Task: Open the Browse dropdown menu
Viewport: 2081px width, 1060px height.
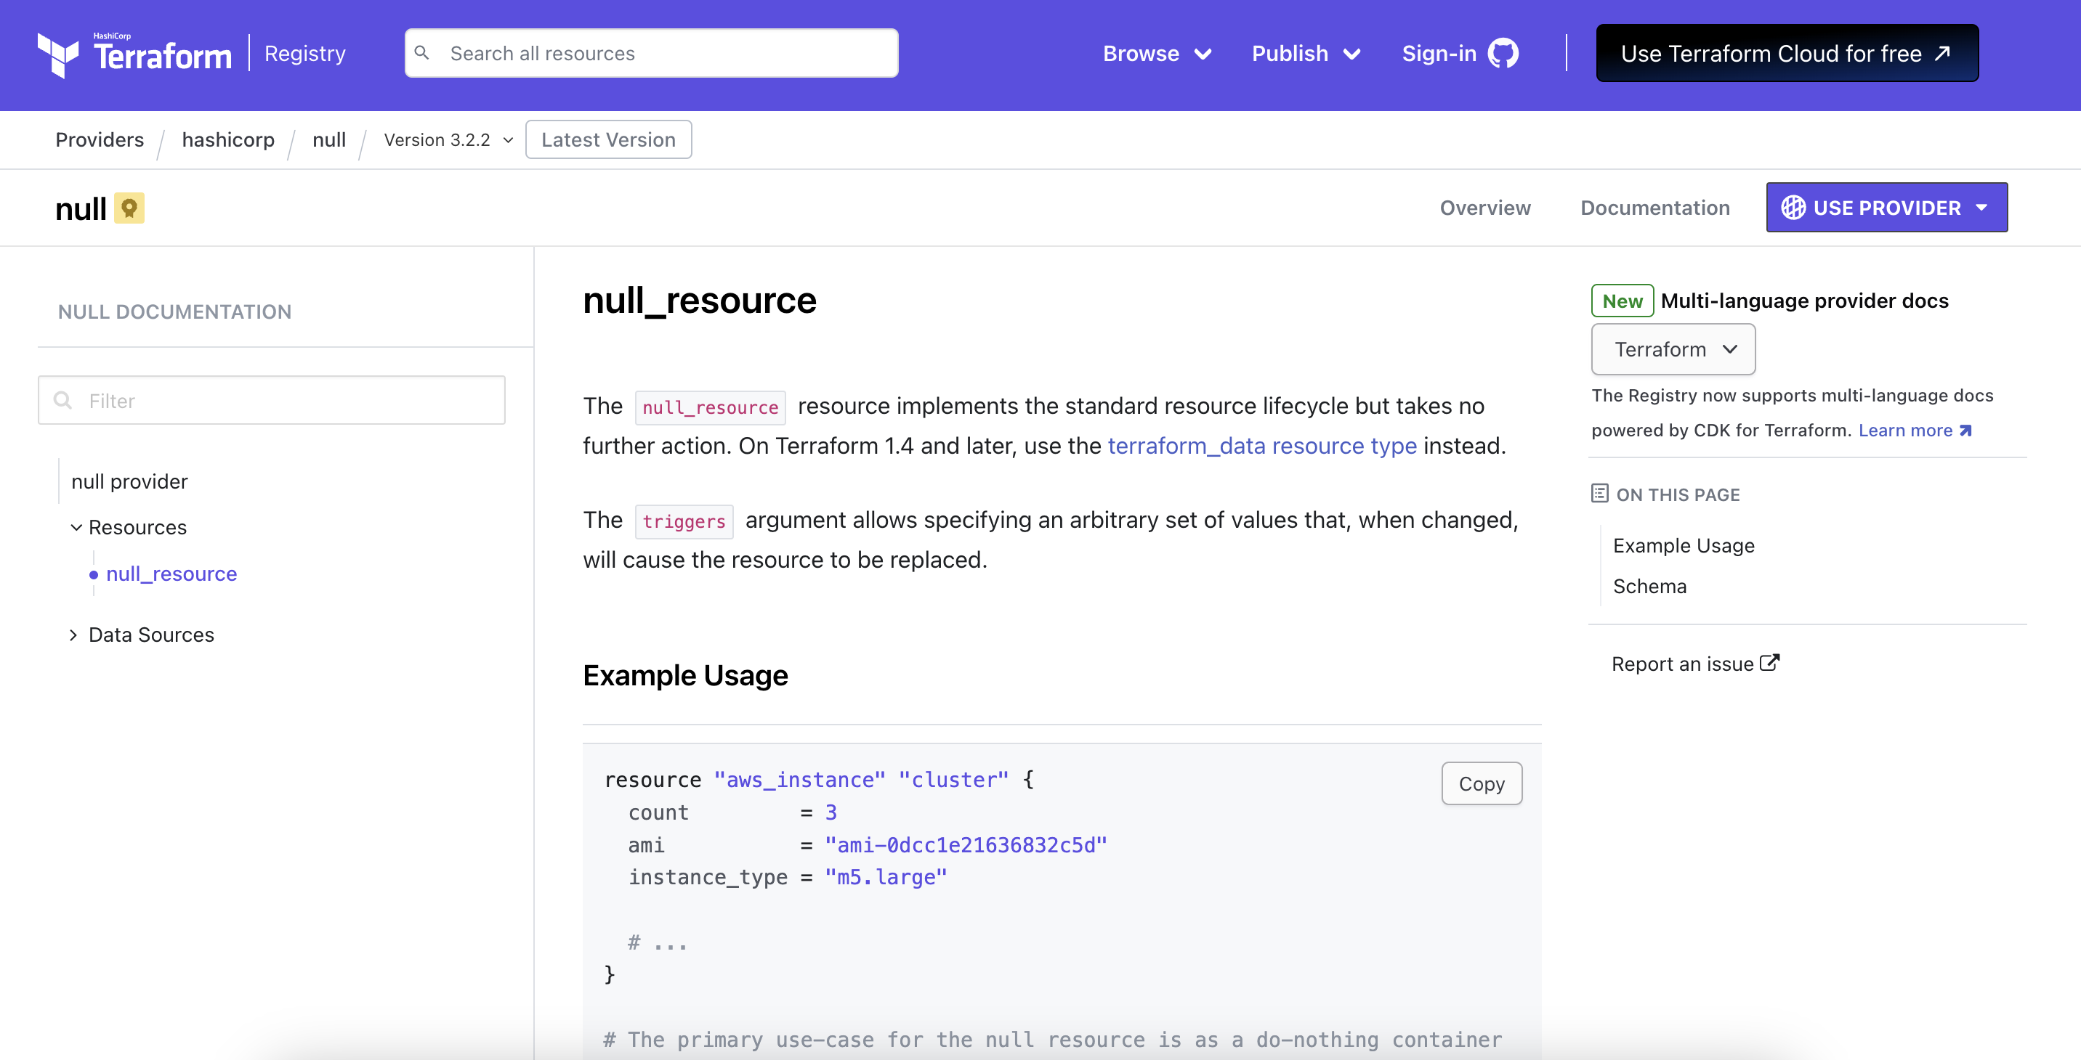Action: tap(1156, 54)
